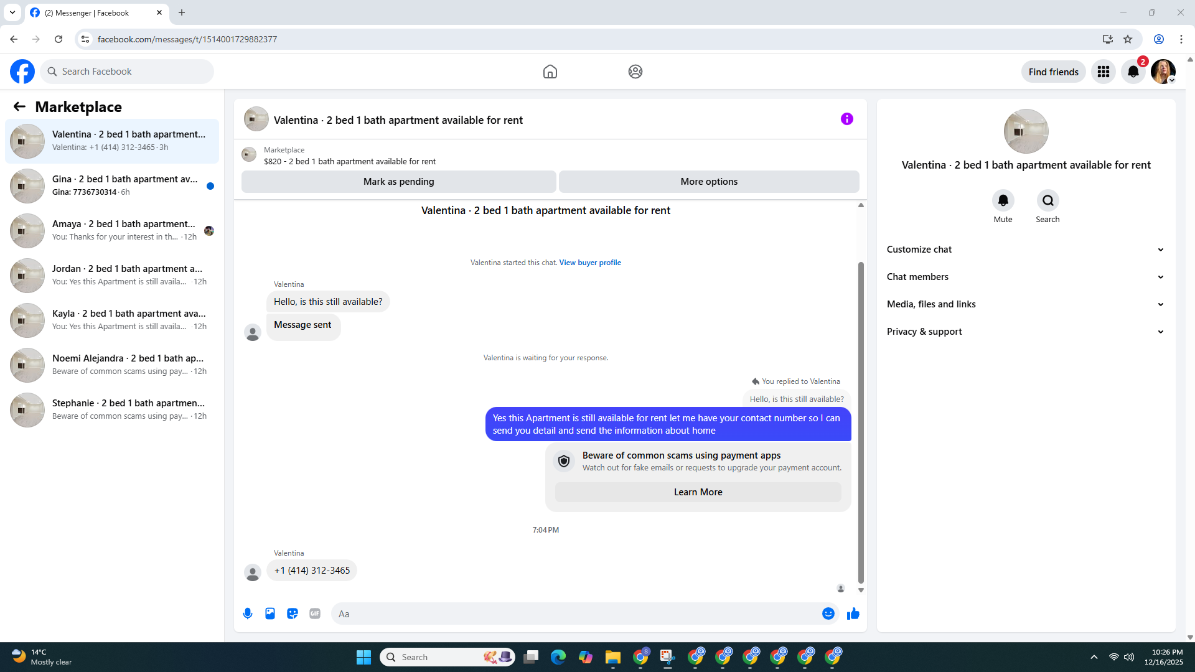
Task: Attach a photo or file
Action: point(270,614)
